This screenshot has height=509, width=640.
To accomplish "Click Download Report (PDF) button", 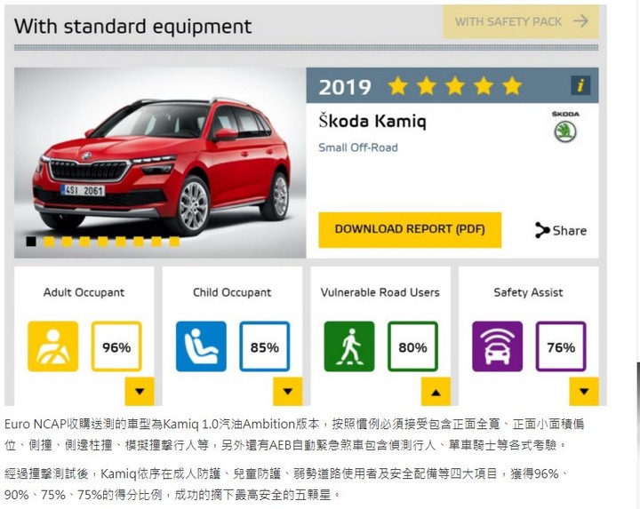I will pyautogui.click(x=410, y=229).
